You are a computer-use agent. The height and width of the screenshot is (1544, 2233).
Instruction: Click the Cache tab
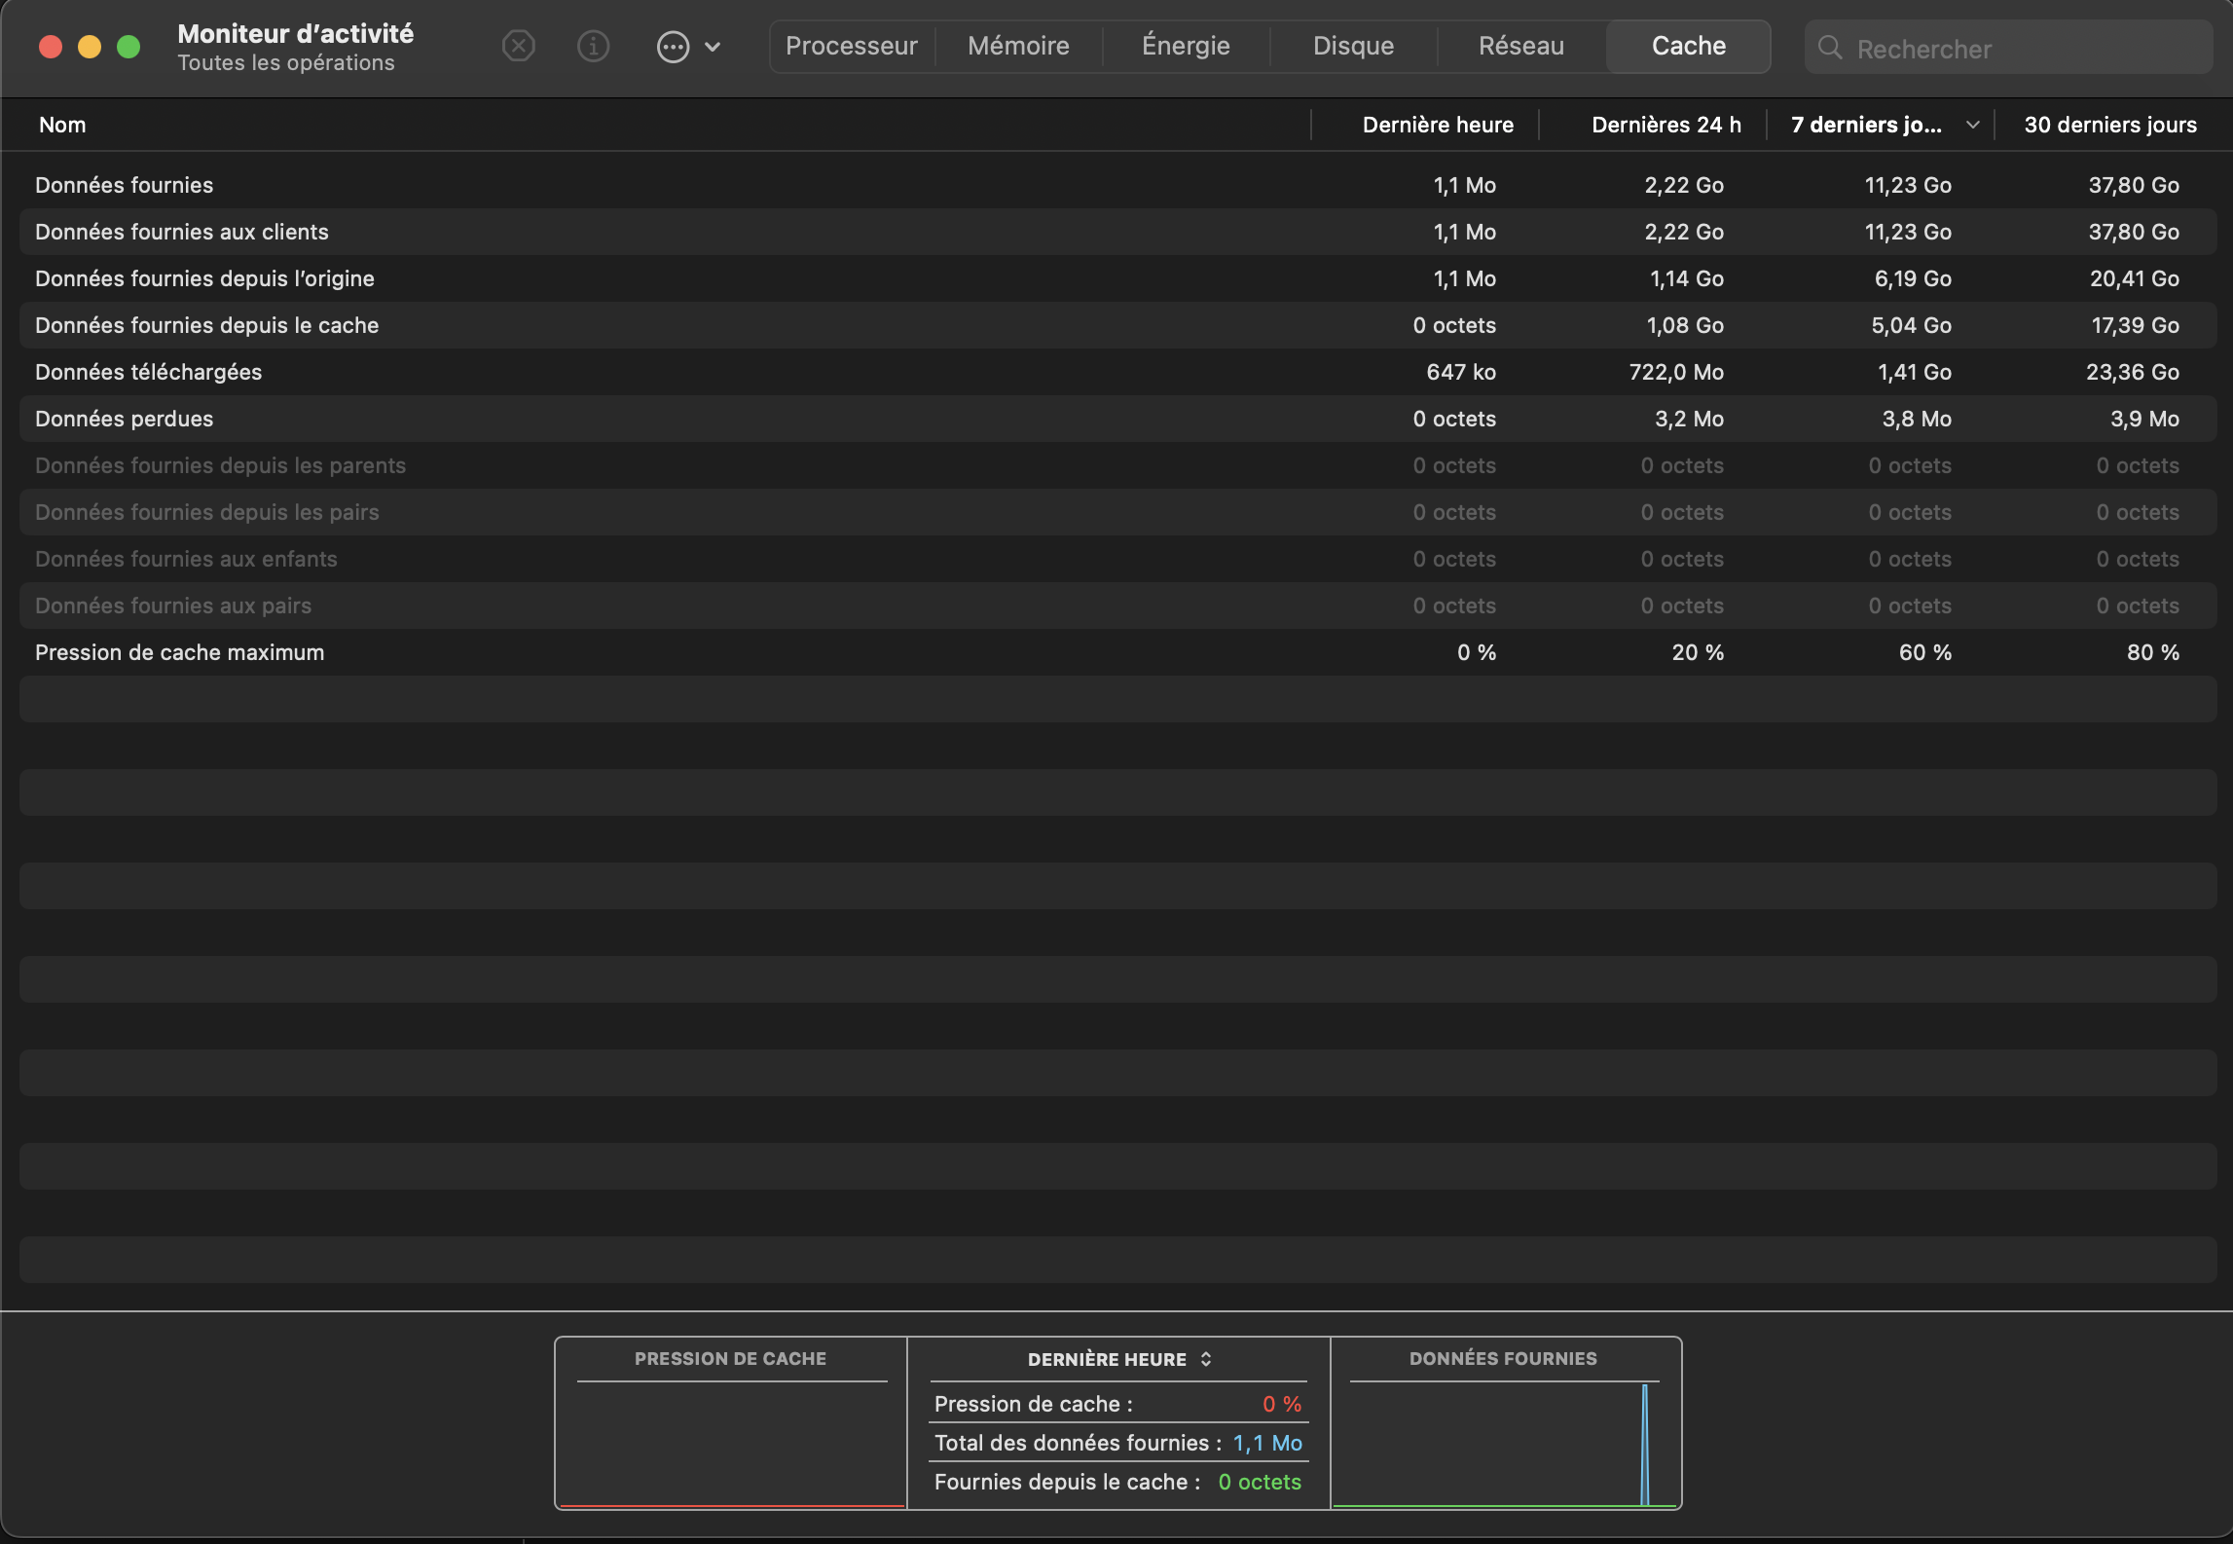coord(1688,46)
